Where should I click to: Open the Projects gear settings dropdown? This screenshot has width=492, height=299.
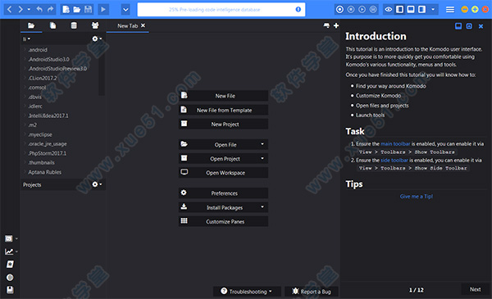click(x=97, y=184)
